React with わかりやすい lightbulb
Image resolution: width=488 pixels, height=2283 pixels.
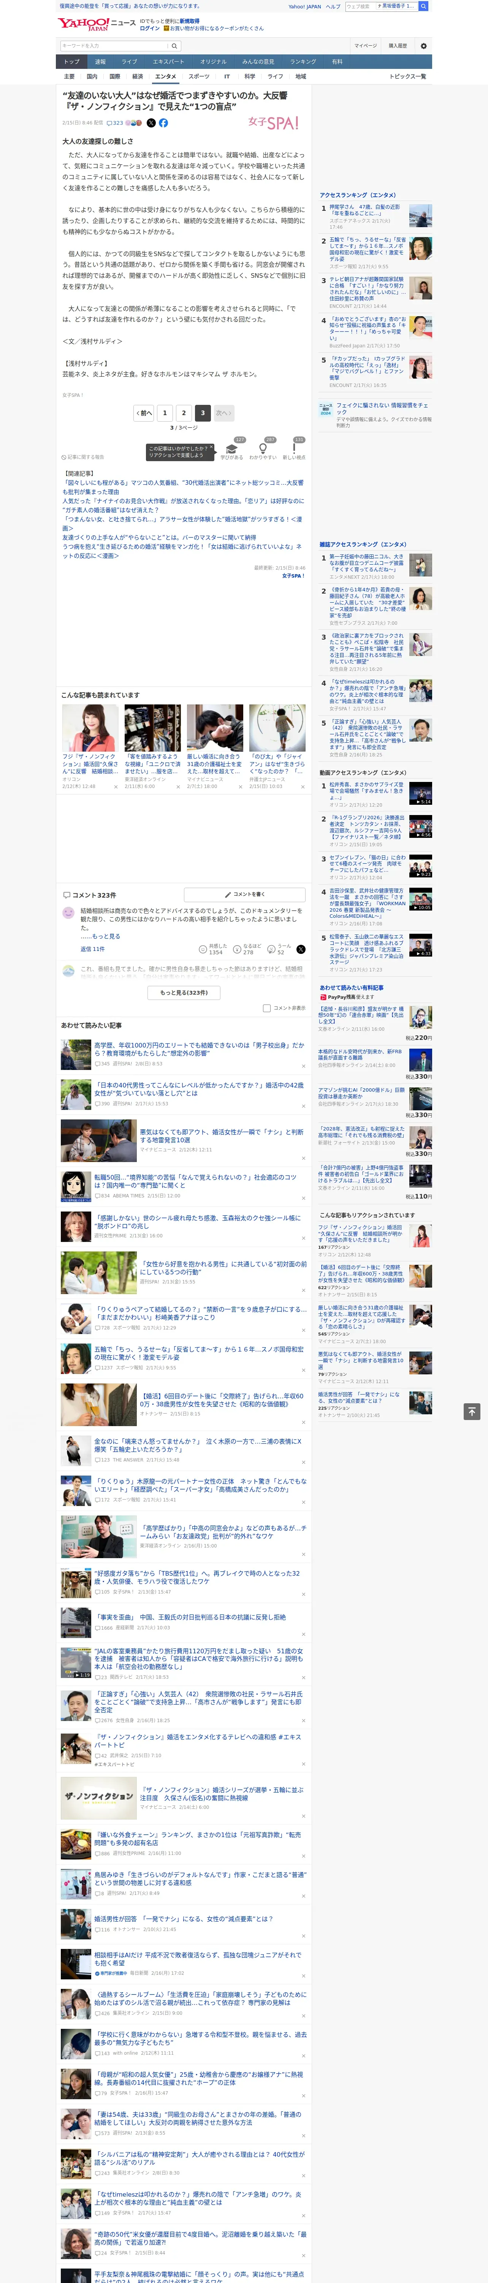click(263, 449)
